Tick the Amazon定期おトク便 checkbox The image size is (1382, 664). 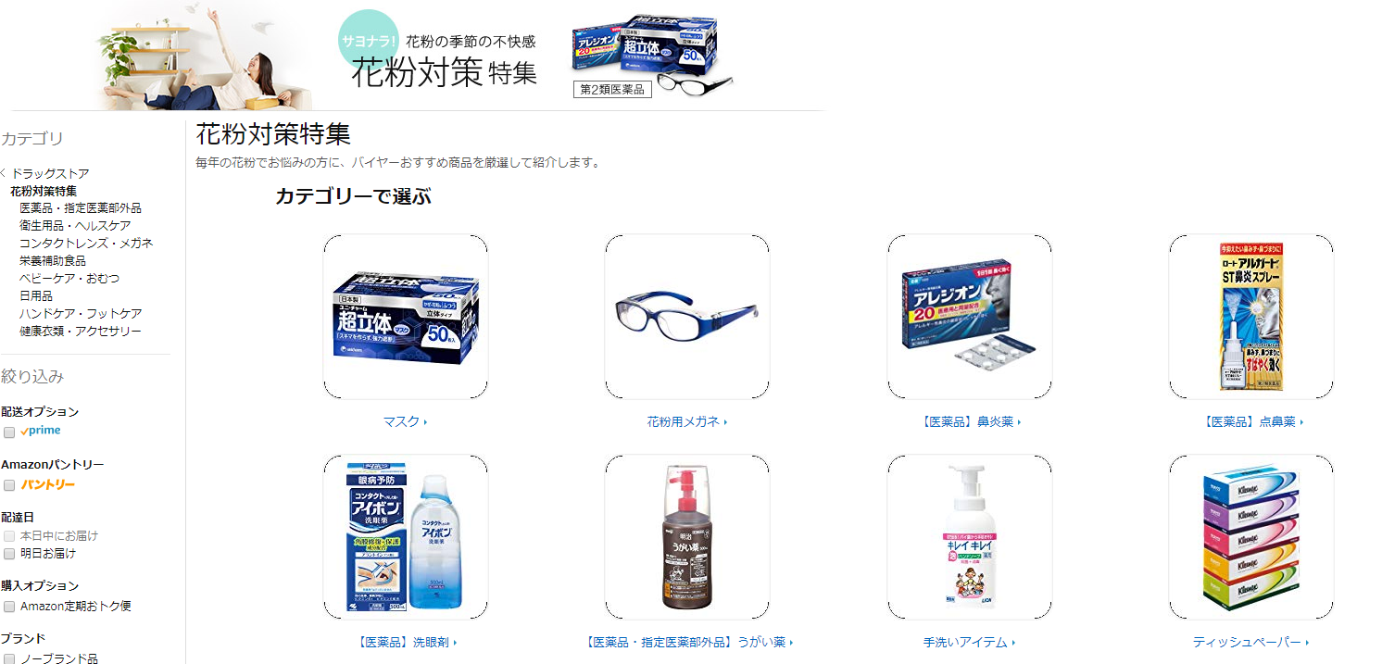click(x=9, y=607)
